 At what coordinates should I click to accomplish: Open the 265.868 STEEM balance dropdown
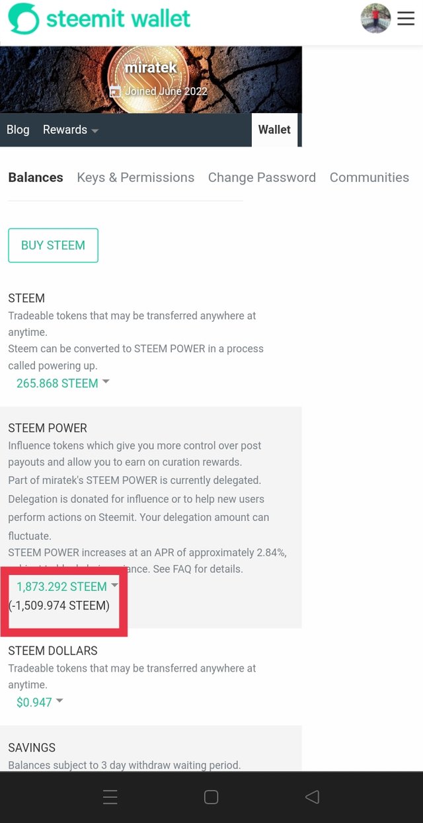(x=63, y=383)
